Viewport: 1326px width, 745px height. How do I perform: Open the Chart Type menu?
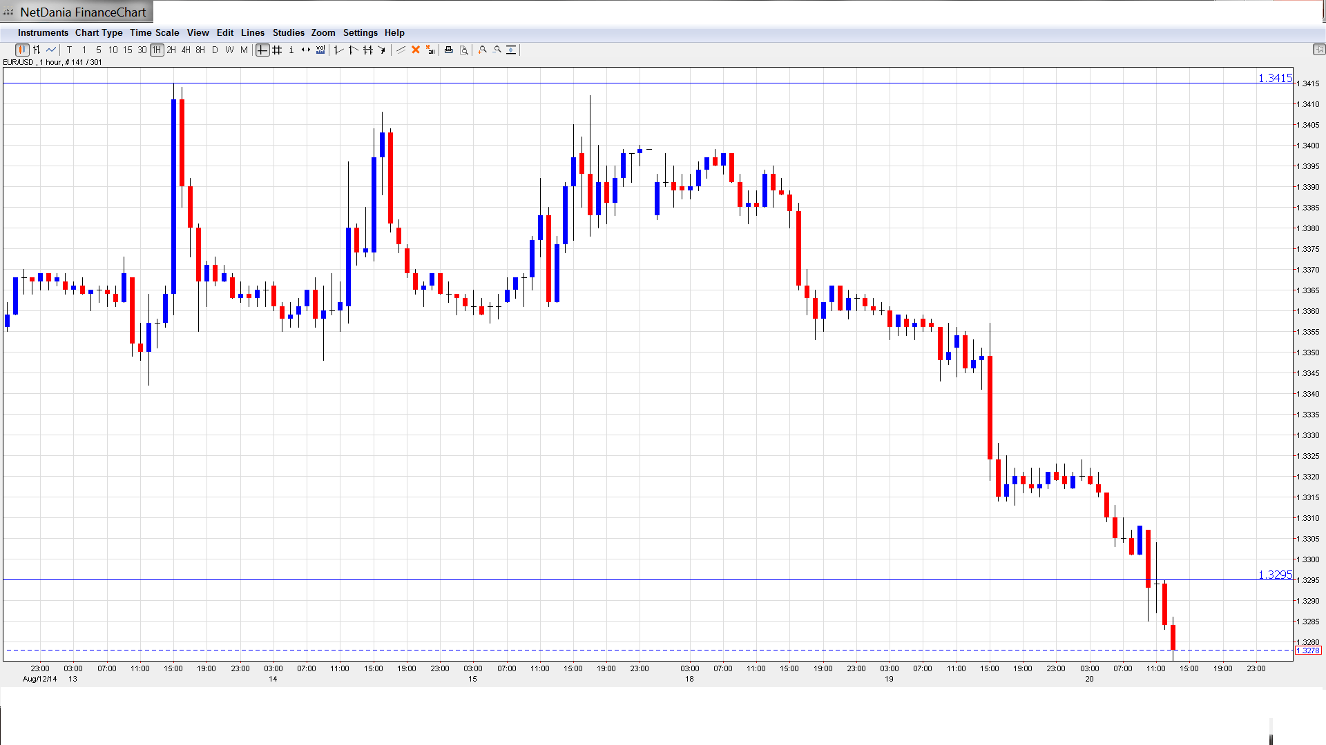point(99,32)
